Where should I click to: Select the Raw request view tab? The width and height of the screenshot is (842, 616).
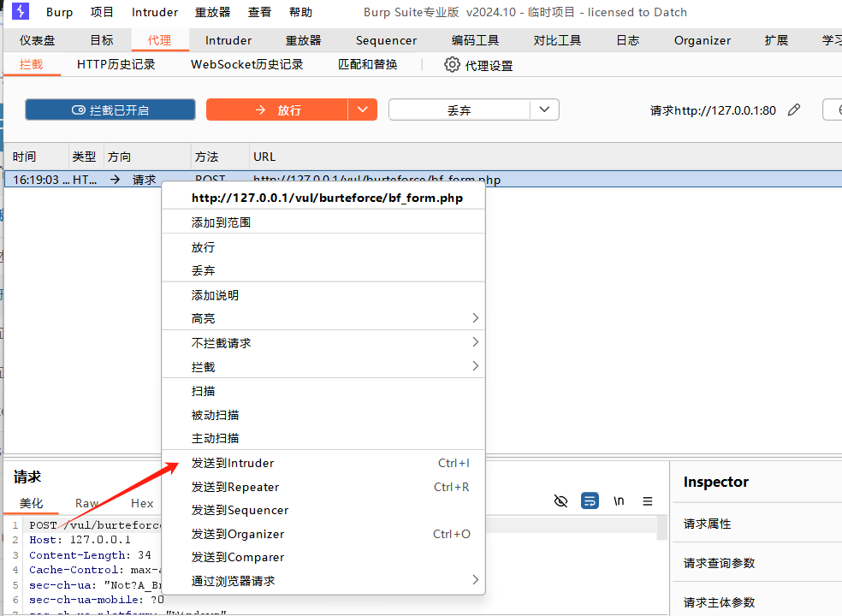87,503
